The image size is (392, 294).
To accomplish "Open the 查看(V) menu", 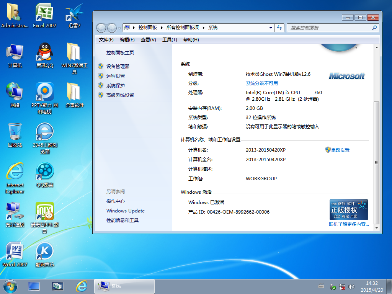I will click(x=148, y=40).
